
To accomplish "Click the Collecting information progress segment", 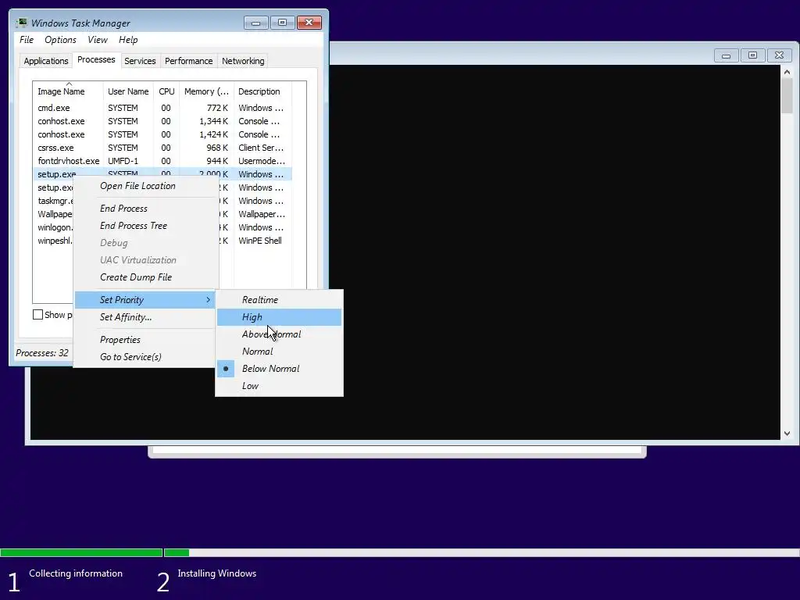I will tap(81, 552).
